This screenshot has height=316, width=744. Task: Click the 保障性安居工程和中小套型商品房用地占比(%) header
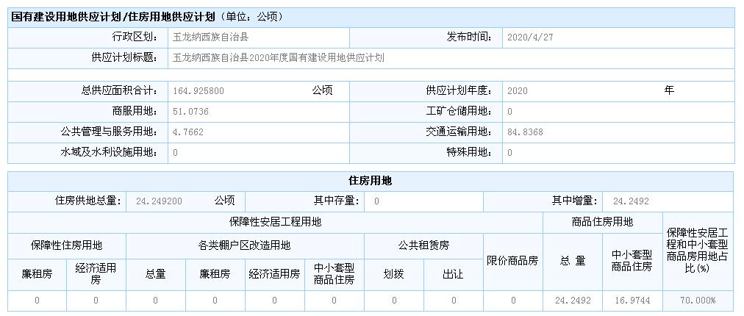click(698, 251)
